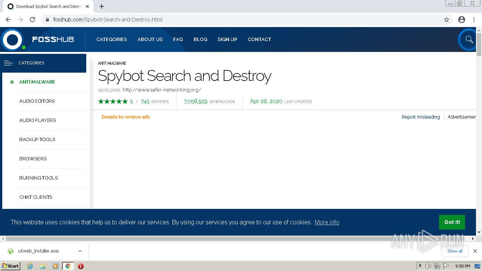Show hidden tray icons arrow
482x271 pixels.
[420, 266]
